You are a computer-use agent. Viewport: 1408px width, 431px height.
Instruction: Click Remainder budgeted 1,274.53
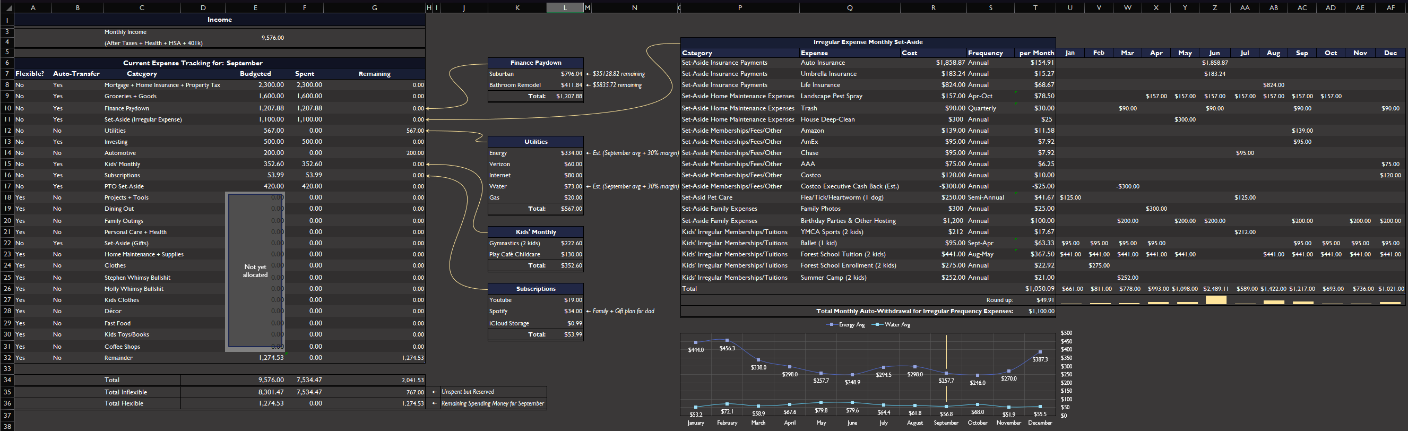click(271, 358)
